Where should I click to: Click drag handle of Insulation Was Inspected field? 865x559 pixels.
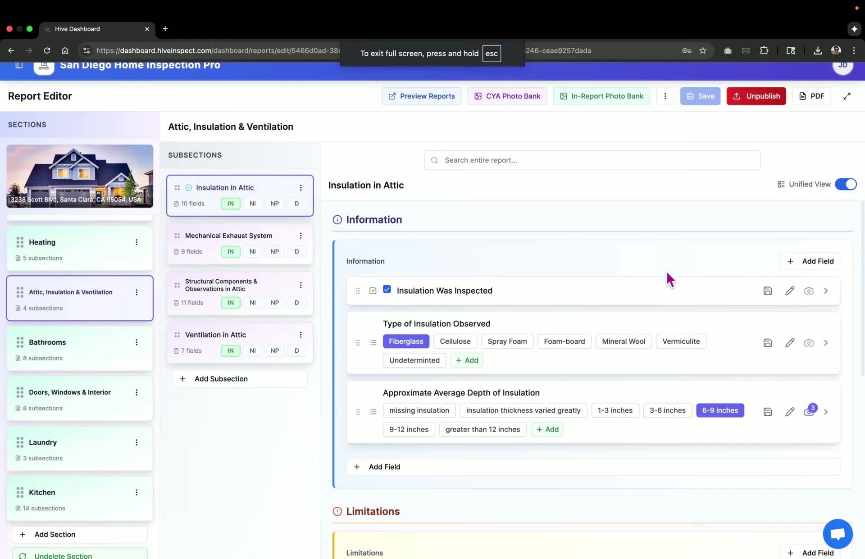[x=358, y=291]
